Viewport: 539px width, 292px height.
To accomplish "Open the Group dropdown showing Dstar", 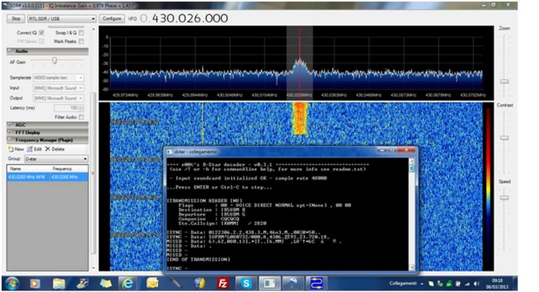I will [57, 158].
